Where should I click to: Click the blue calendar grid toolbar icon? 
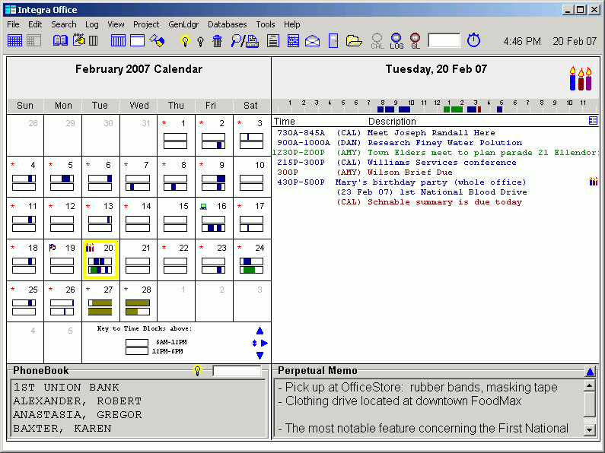[x=14, y=40]
